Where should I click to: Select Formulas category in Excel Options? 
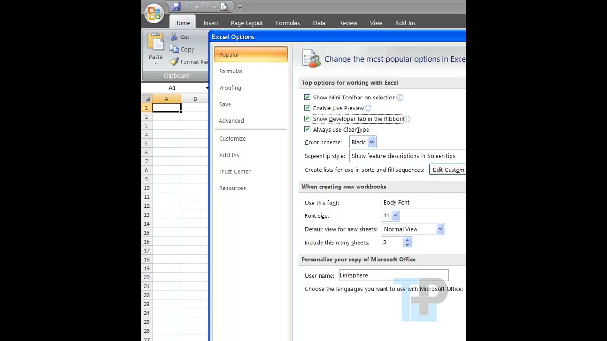click(251, 71)
